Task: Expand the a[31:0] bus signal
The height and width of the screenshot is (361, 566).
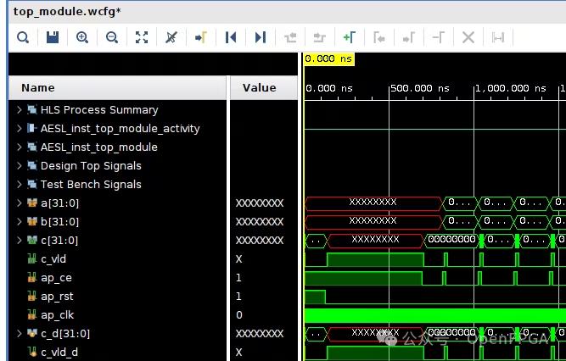Action: tap(19, 203)
